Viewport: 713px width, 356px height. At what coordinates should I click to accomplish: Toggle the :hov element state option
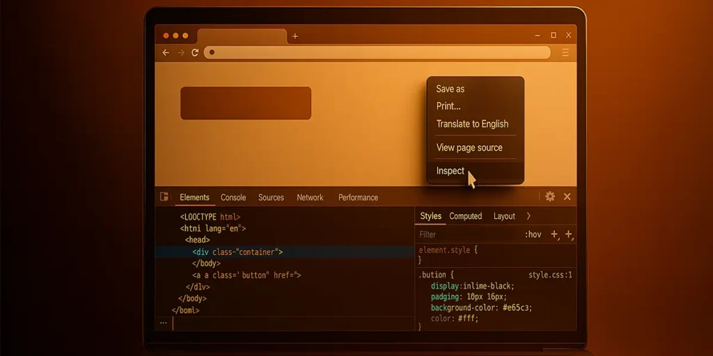533,234
